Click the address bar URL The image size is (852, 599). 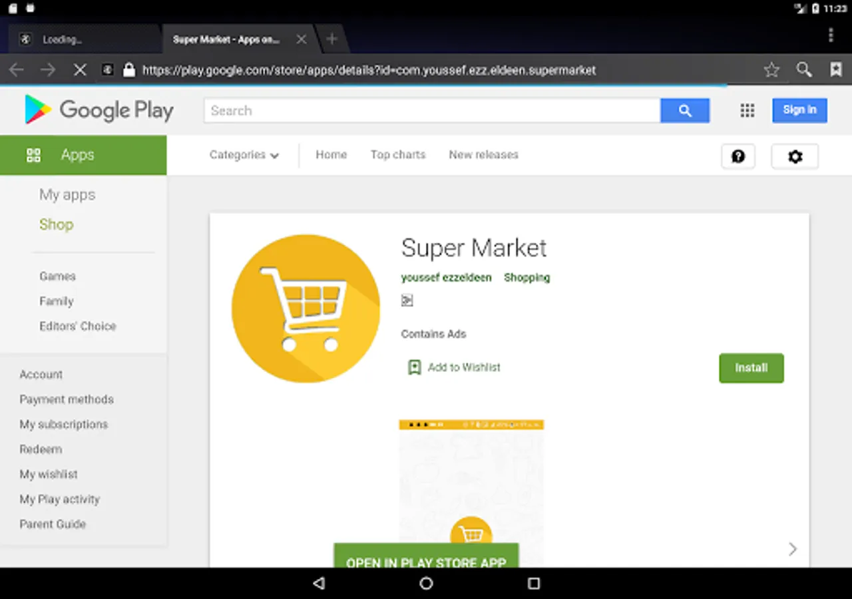[369, 70]
